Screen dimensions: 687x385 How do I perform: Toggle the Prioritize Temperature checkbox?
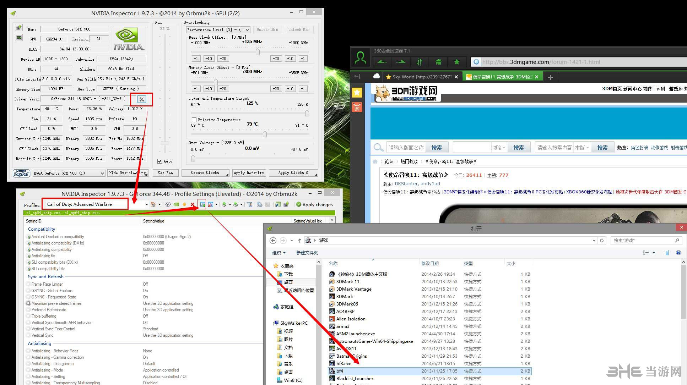tap(194, 119)
